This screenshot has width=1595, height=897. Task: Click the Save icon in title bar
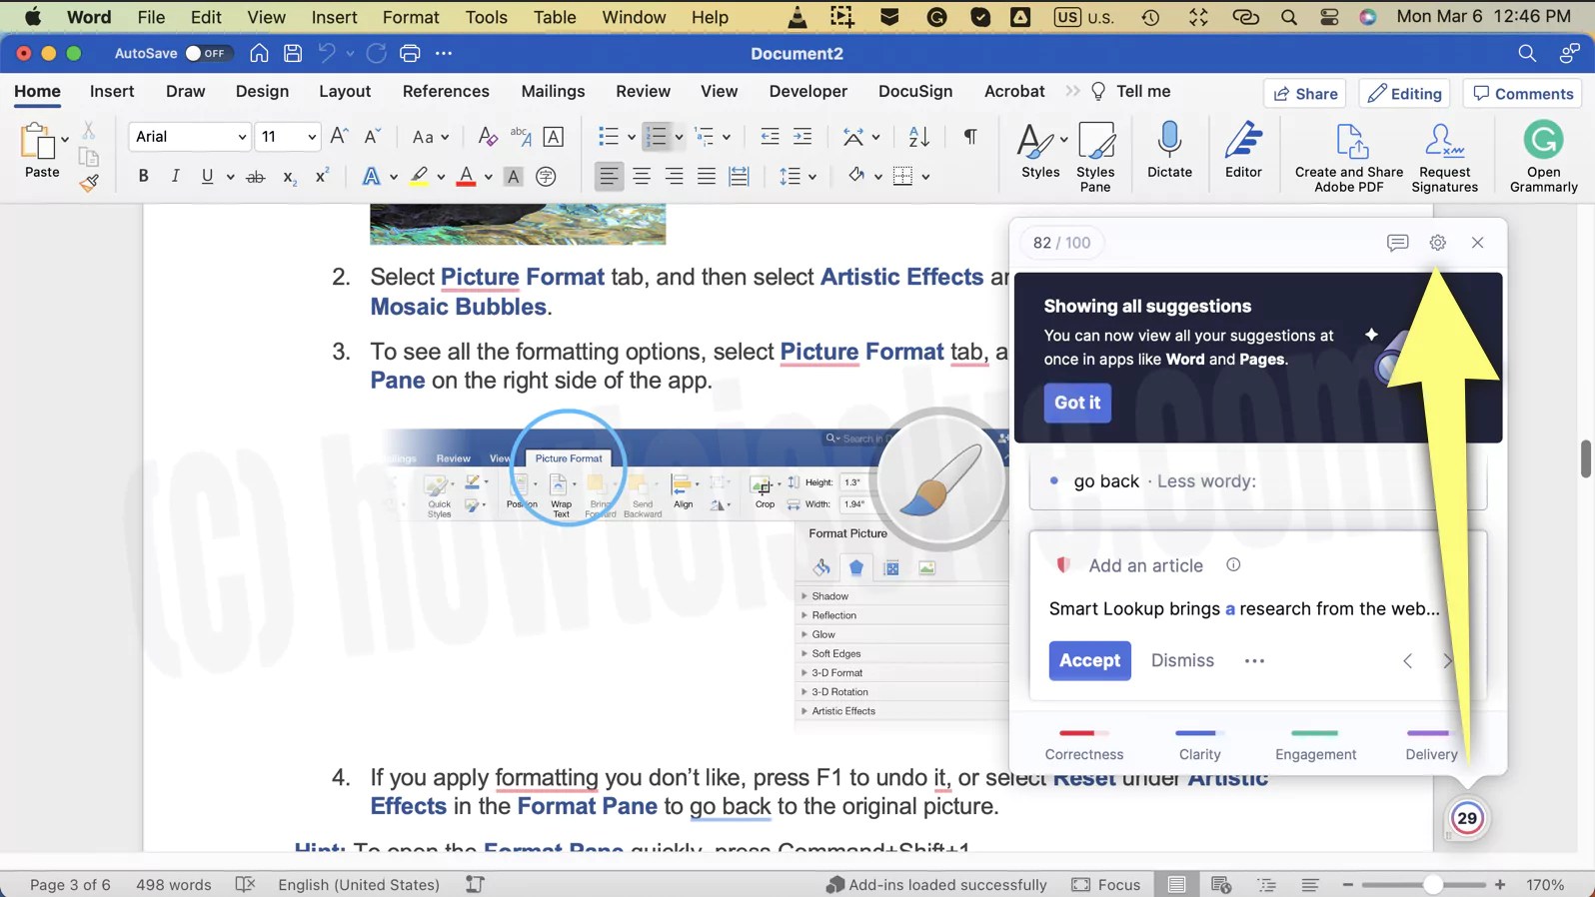pyautogui.click(x=293, y=53)
